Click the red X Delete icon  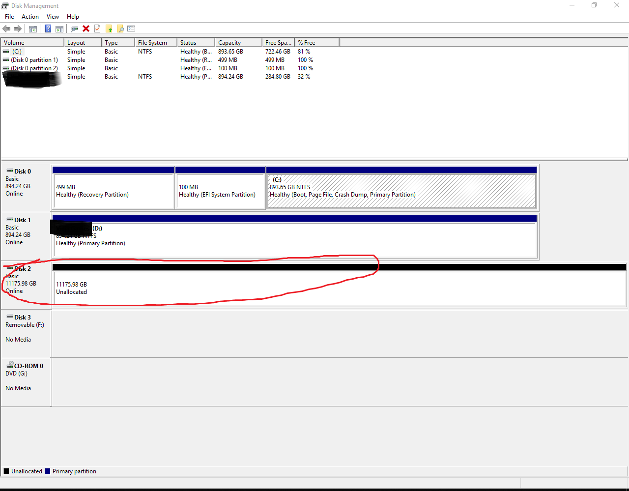click(x=86, y=29)
